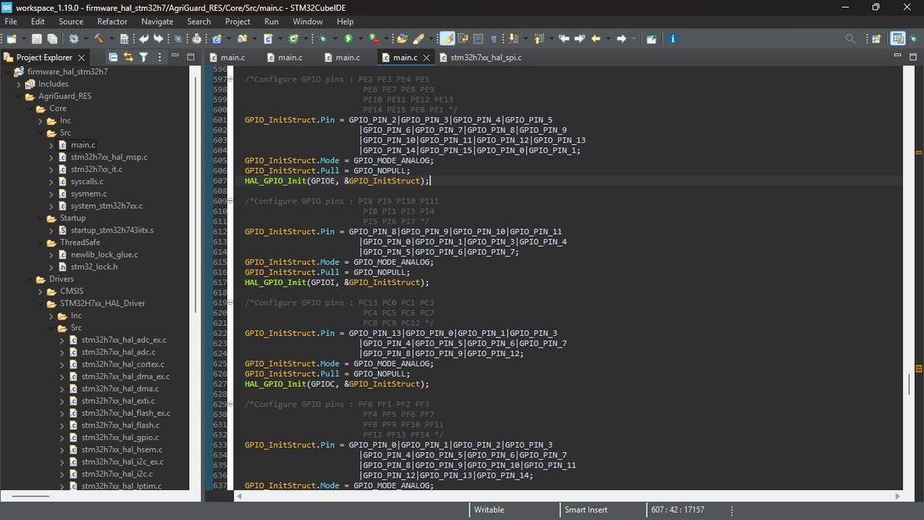Open the Run button dropdown arrow
The width and height of the screenshot is (924, 520).
361,39
